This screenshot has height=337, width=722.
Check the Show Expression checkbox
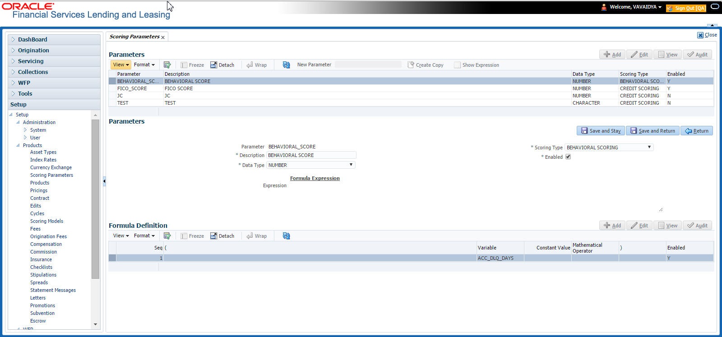457,65
